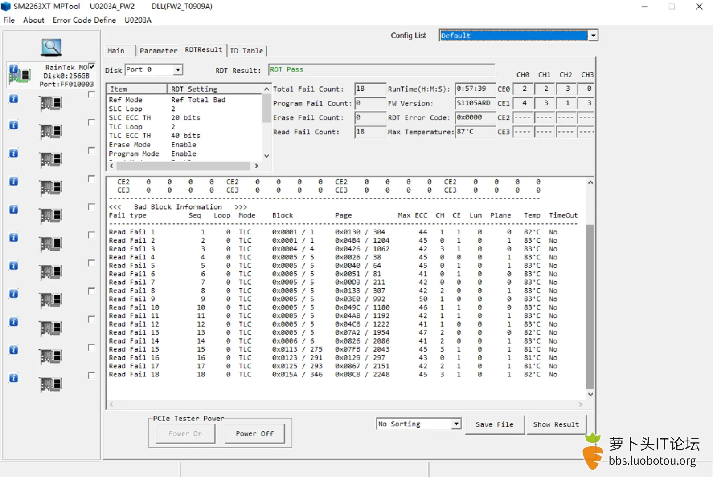Select the sixth slot's empty card icon
This screenshot has width=713, height=477.
coord(51,216)
